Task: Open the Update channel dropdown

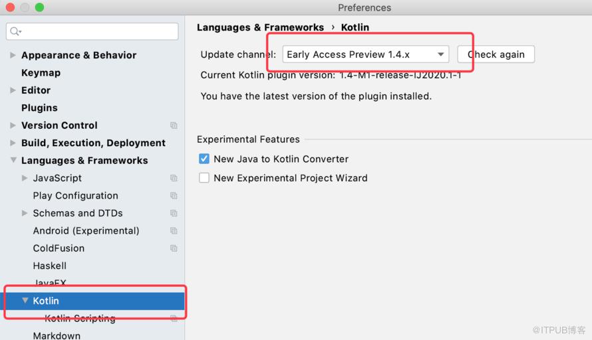Action: tap(365, 54)
